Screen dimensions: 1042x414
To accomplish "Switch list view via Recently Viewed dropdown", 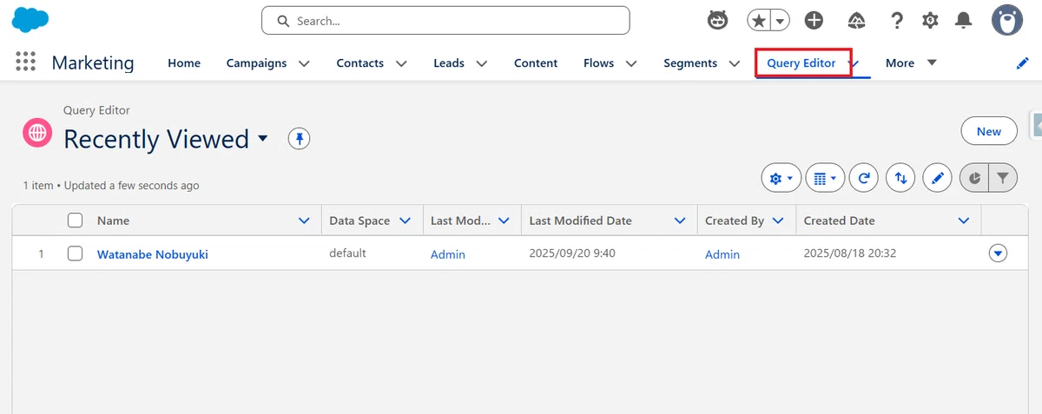I will [x=264, y=139].
